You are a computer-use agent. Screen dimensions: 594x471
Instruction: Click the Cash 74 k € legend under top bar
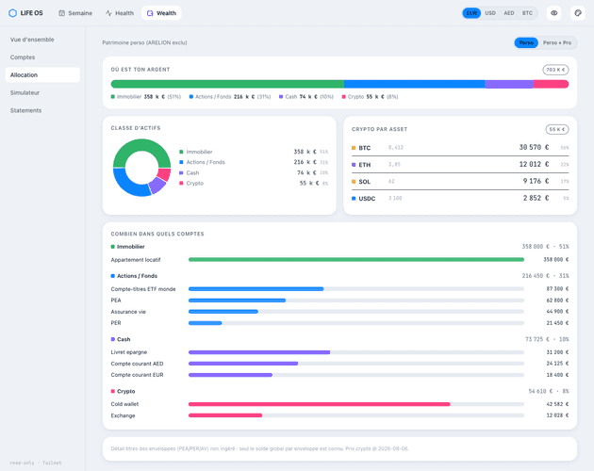[x=306, y=97]
